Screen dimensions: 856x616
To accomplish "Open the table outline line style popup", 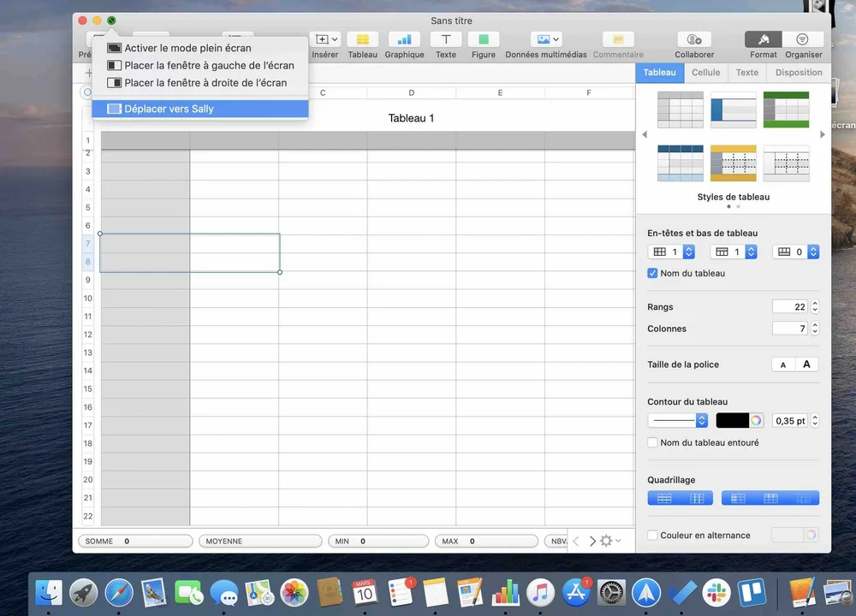I will pos(678,421).
